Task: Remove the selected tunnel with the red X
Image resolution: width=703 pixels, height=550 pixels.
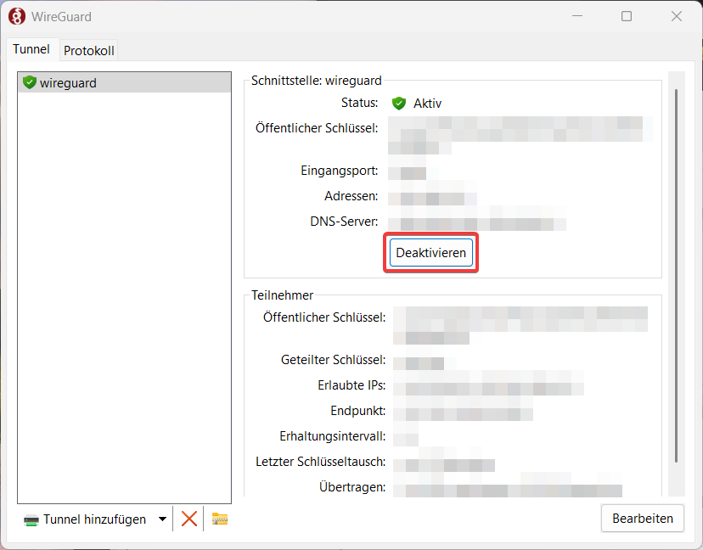Action: pos(188,519)
